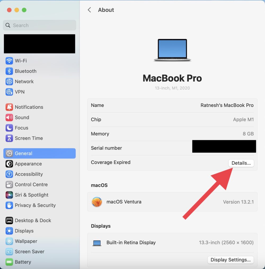The width and height of the screenshot is (265, 269).
Task: Click the Wi-Fi icon in sidebar
Action: 9,61
